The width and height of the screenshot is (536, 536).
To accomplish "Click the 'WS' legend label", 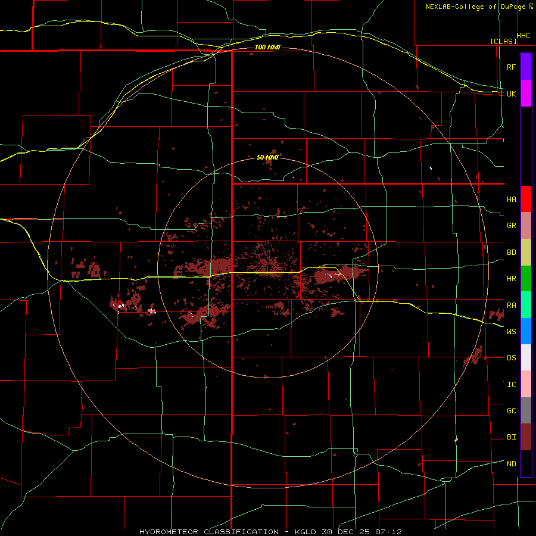I will [511, 332].
